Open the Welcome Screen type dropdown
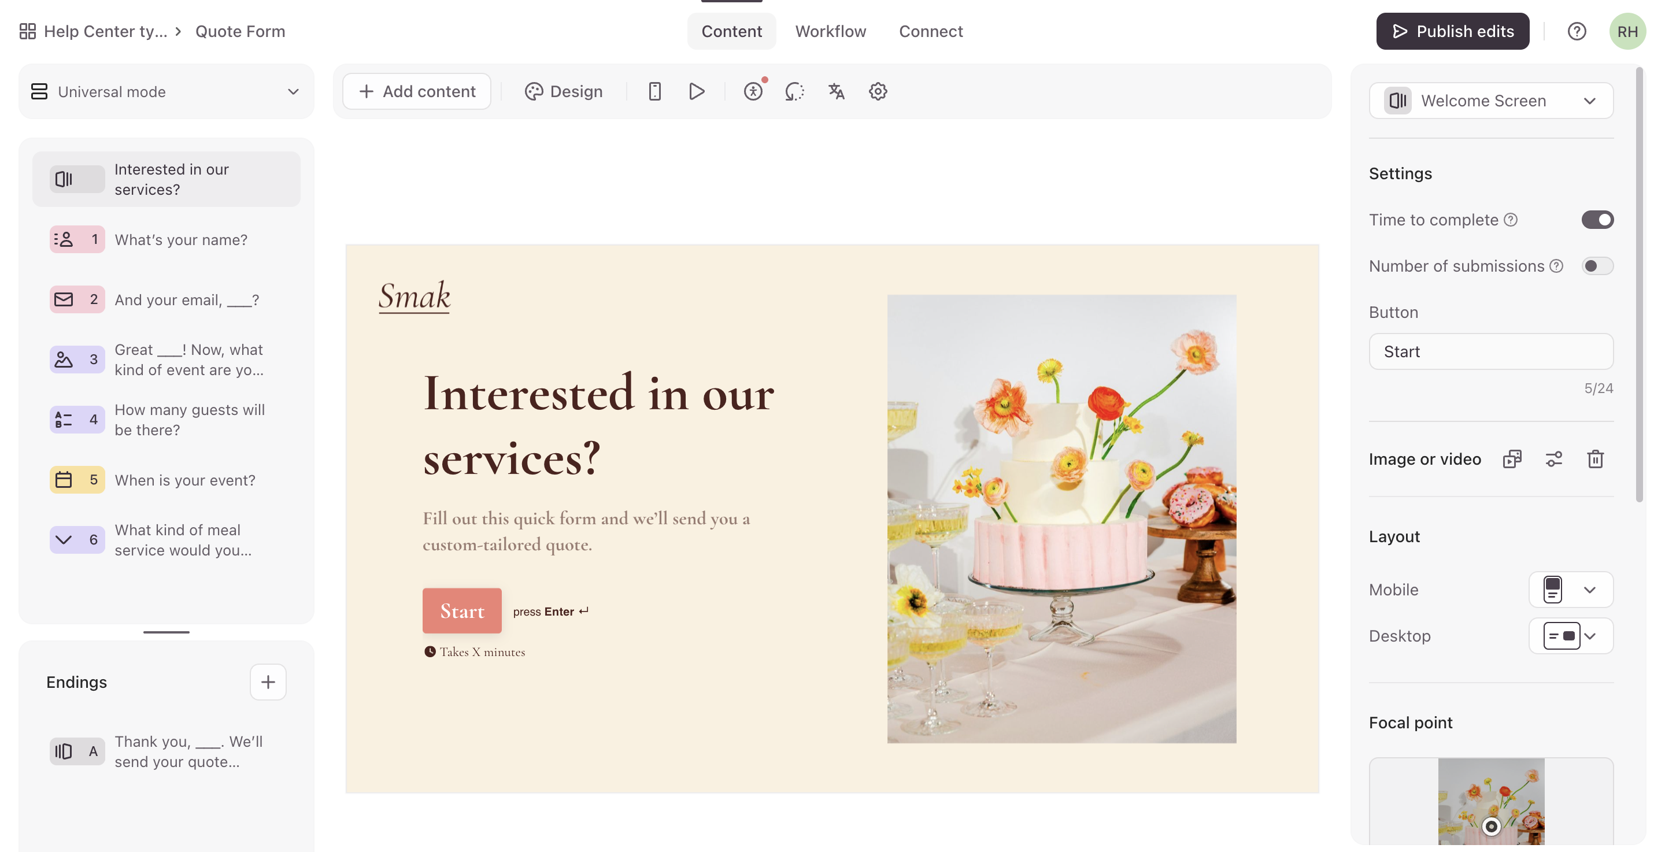The height and width of the screenshot is (852, 1665). coord(1490,101)
